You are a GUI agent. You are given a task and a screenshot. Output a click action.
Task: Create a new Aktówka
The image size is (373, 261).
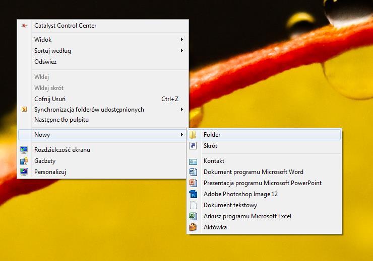pos(264,227)
